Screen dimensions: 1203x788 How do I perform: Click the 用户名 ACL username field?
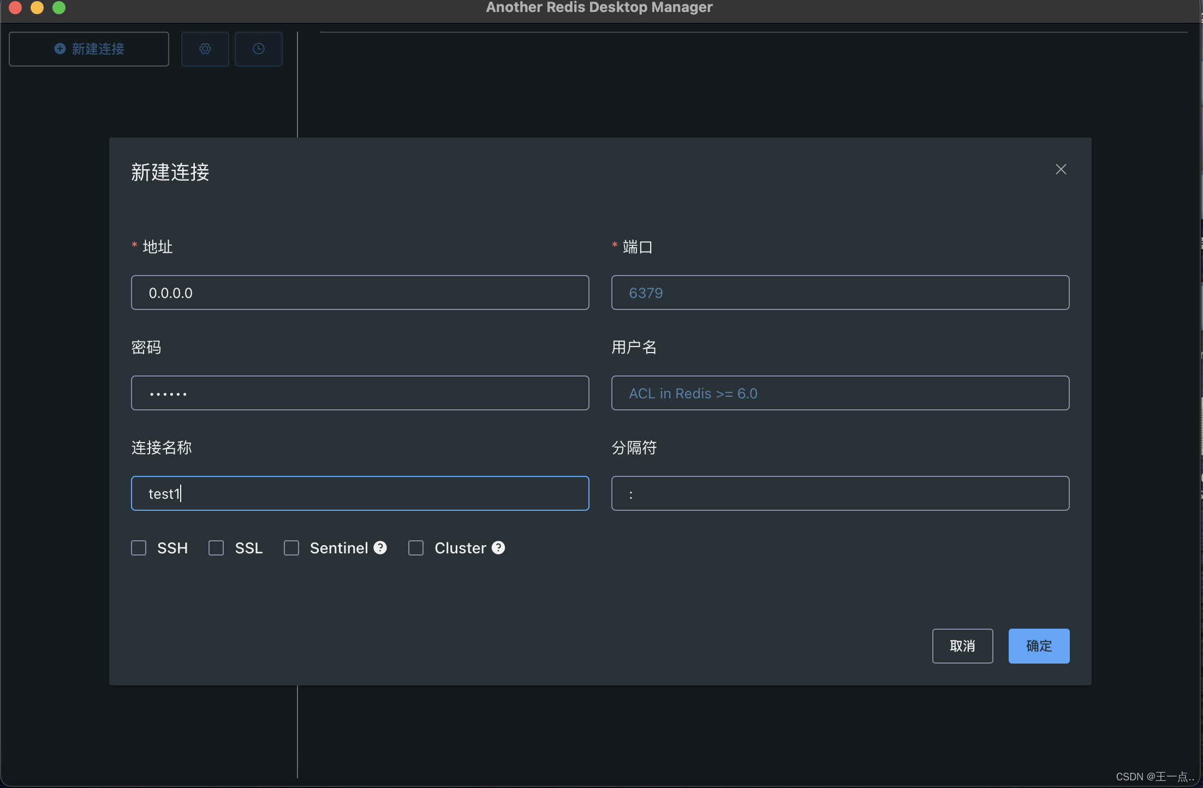pyautogui.click(x=840, y=393)
